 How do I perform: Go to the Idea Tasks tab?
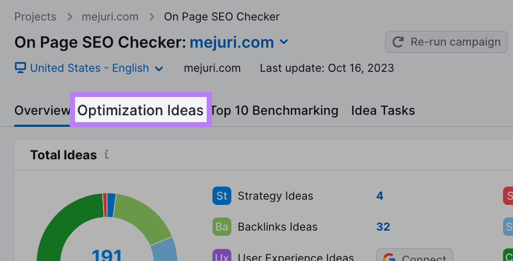[383, 111]
